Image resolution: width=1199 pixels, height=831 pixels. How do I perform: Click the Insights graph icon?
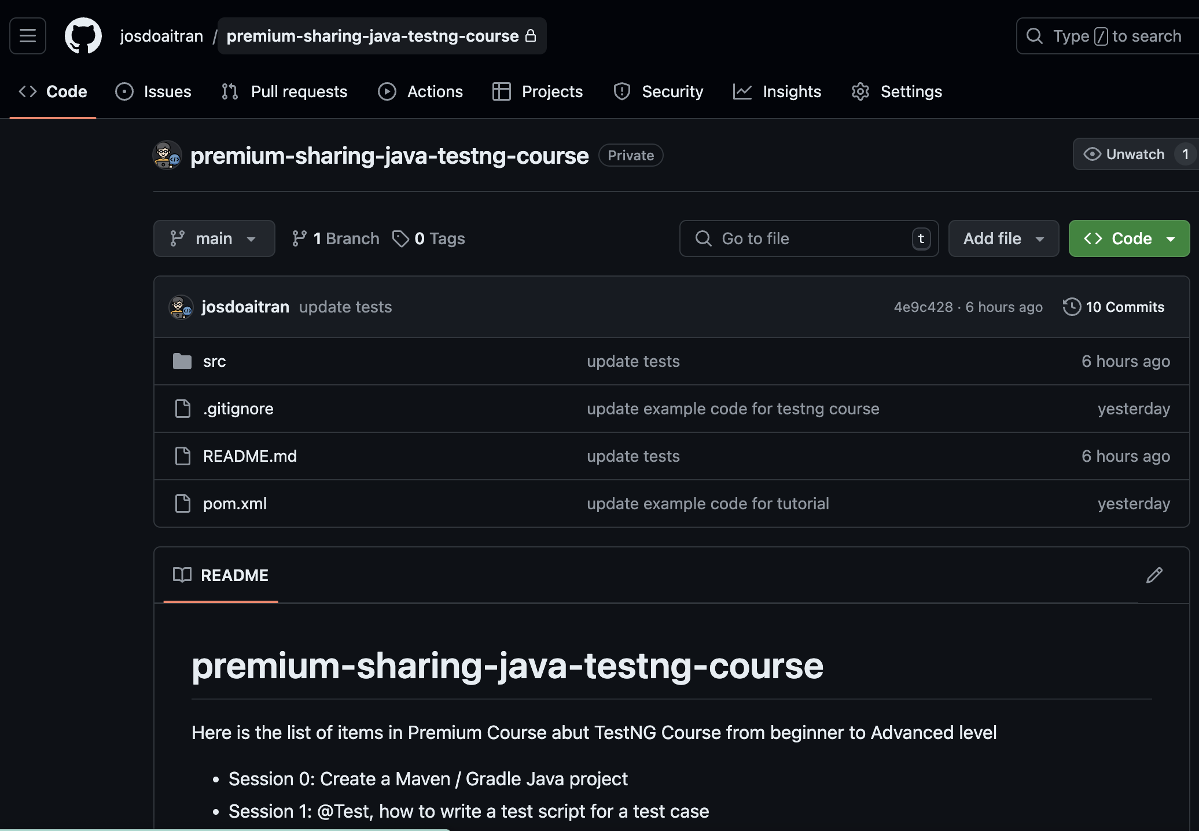742,91
